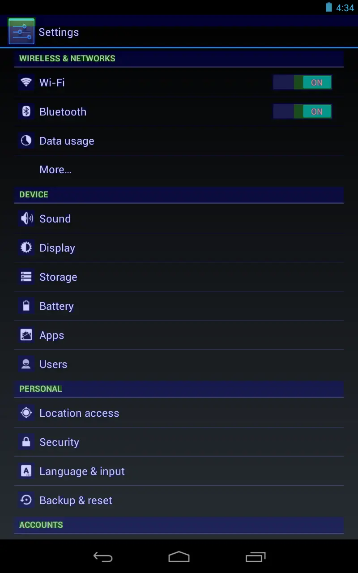Tap the Bluetooth icon
The height and width of the screenshot is (573, 358).
(26, 111)
